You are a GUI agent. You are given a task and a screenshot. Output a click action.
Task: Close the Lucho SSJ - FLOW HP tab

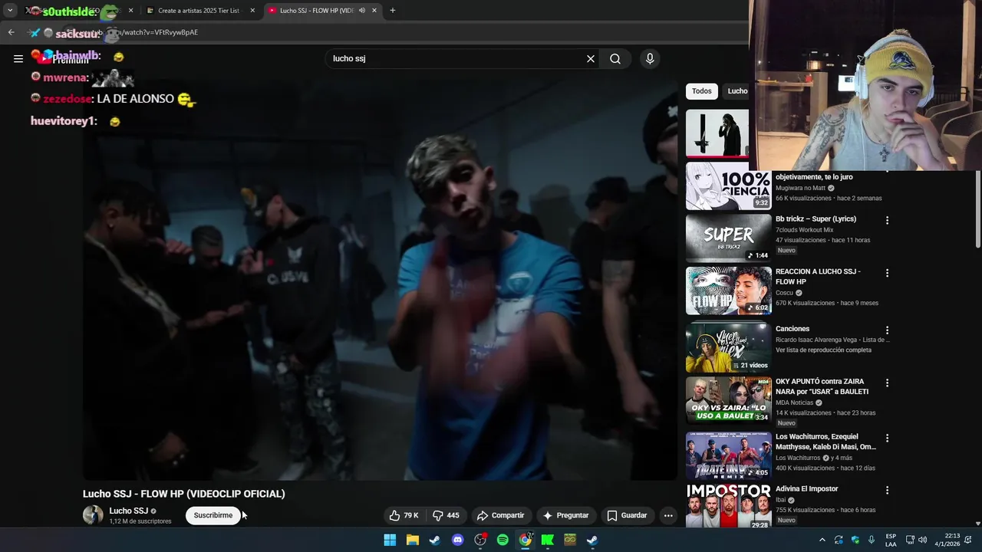point(374,11)
